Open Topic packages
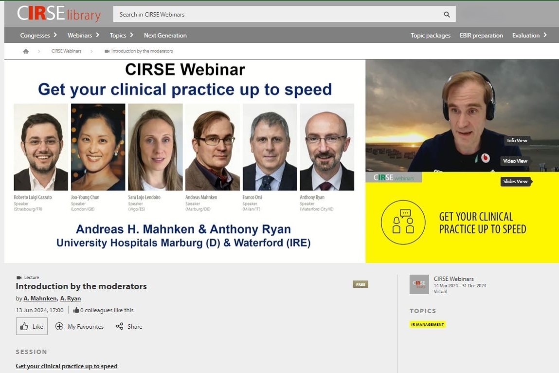Viewport: 559px width, 373px height. coord(430,36)
